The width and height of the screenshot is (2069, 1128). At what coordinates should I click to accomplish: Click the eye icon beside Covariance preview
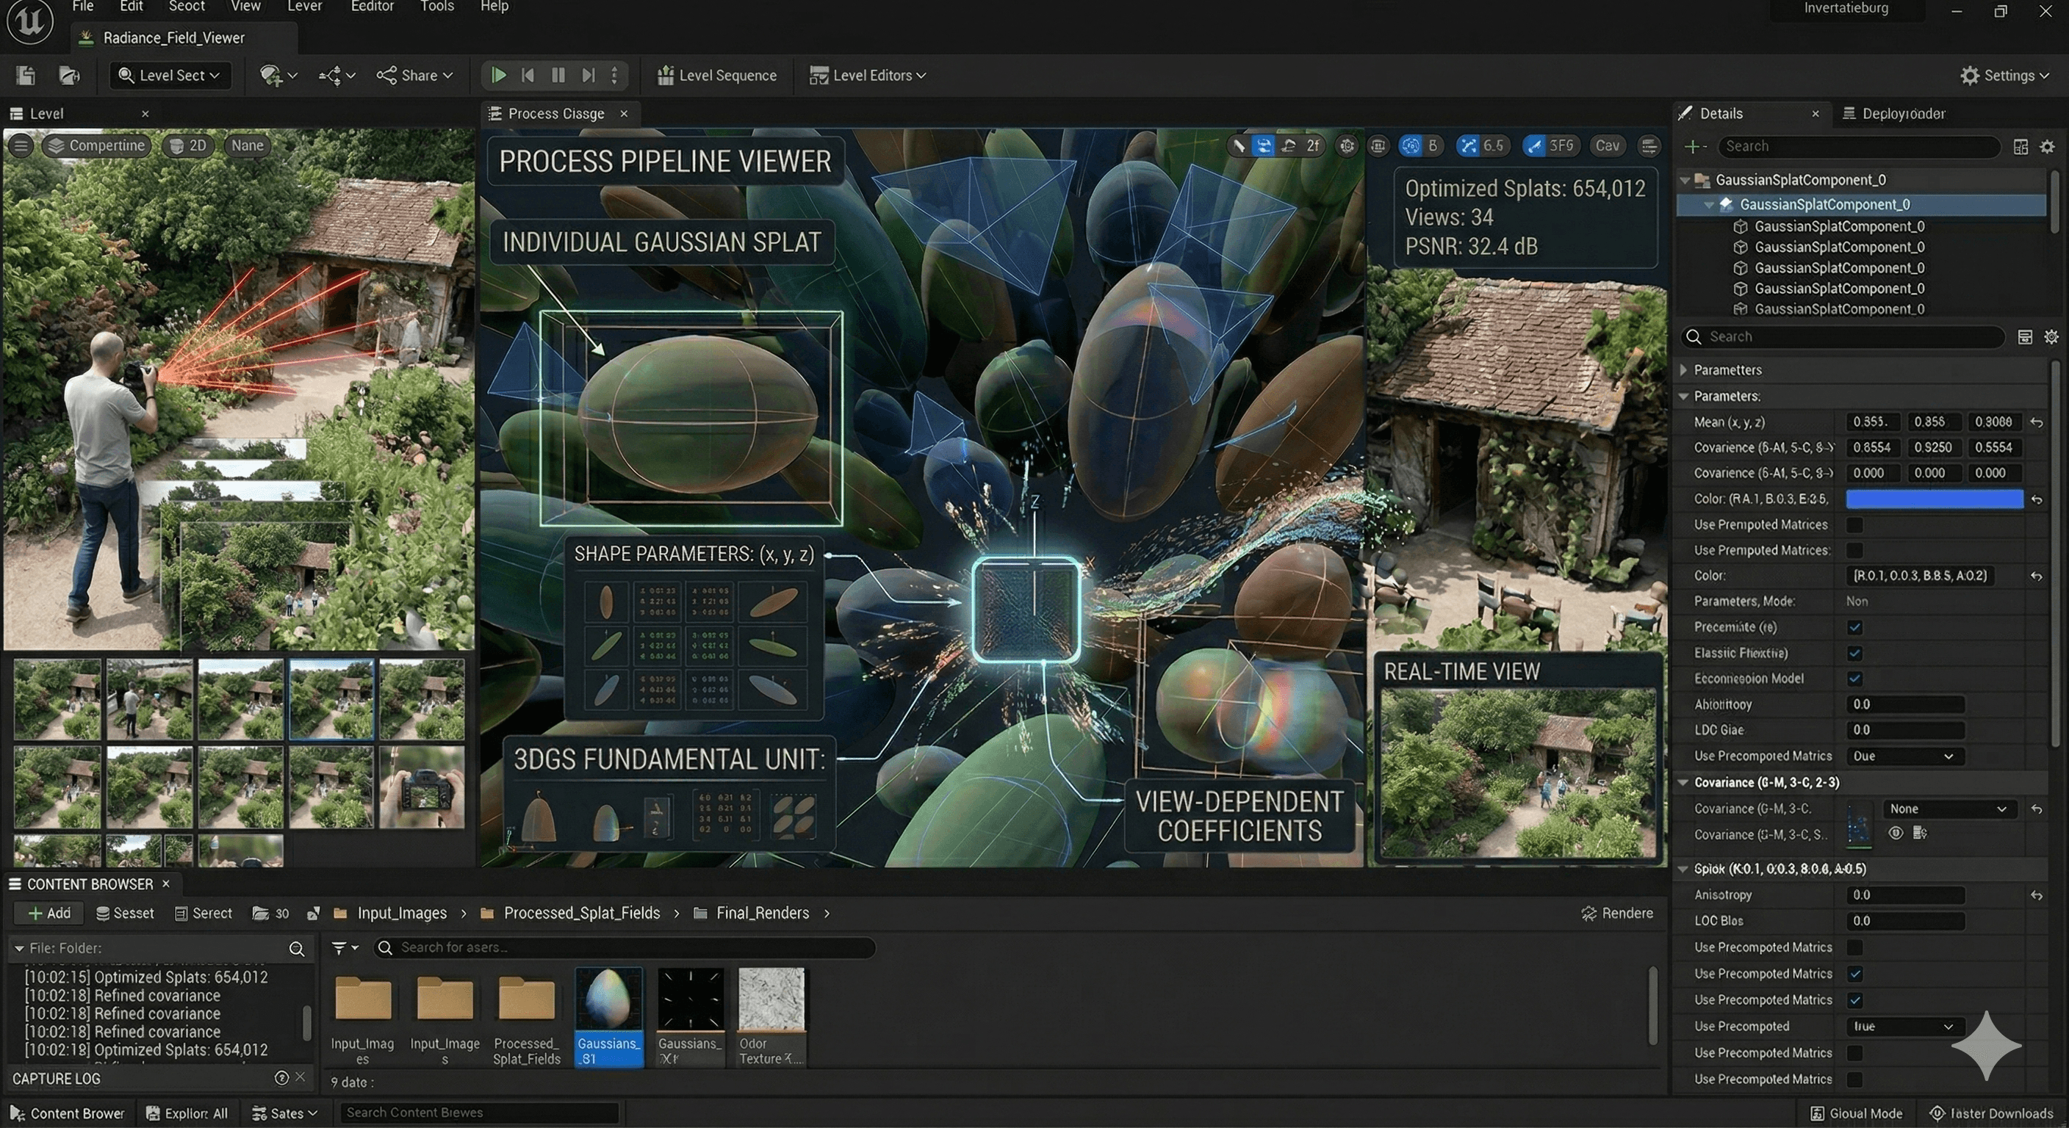coord(1896,834)
